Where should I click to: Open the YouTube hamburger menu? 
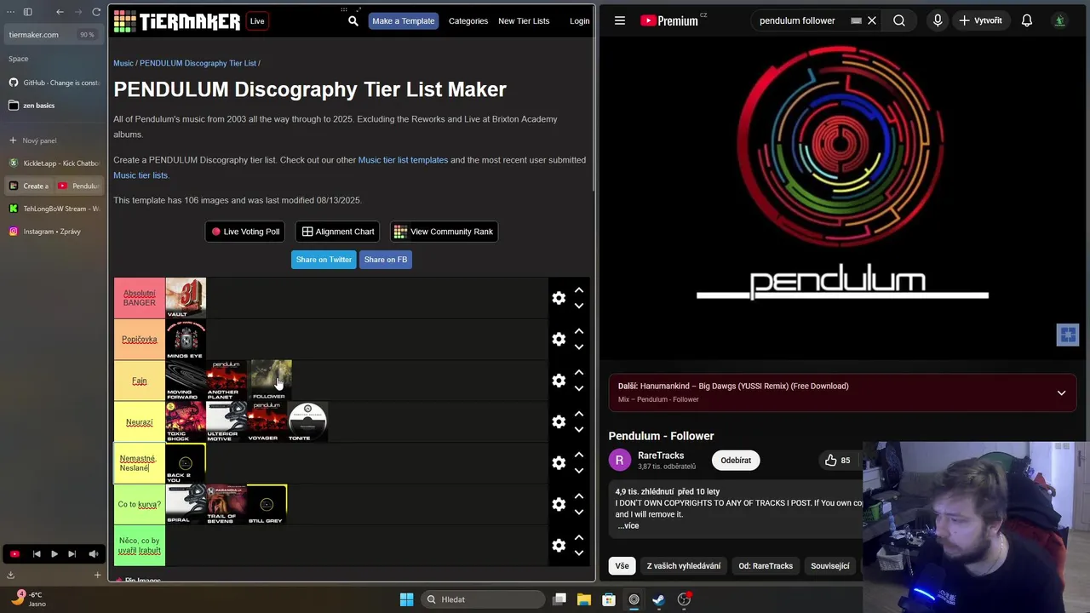(620, 20)
